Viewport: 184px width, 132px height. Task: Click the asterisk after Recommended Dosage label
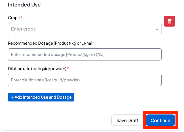pyautogui.click(x=94, y=43)
